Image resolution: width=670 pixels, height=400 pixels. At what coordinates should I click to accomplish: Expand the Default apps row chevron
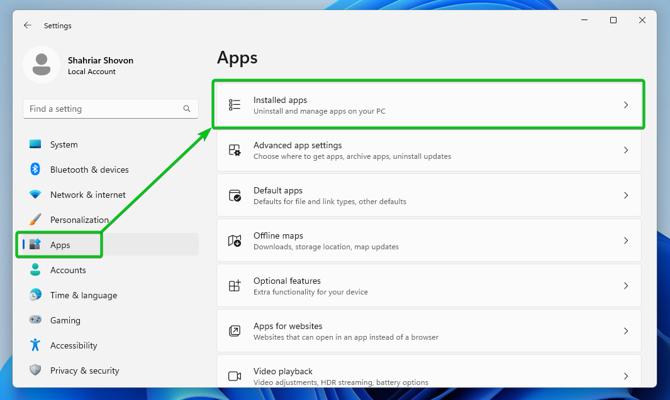[626, 195]
